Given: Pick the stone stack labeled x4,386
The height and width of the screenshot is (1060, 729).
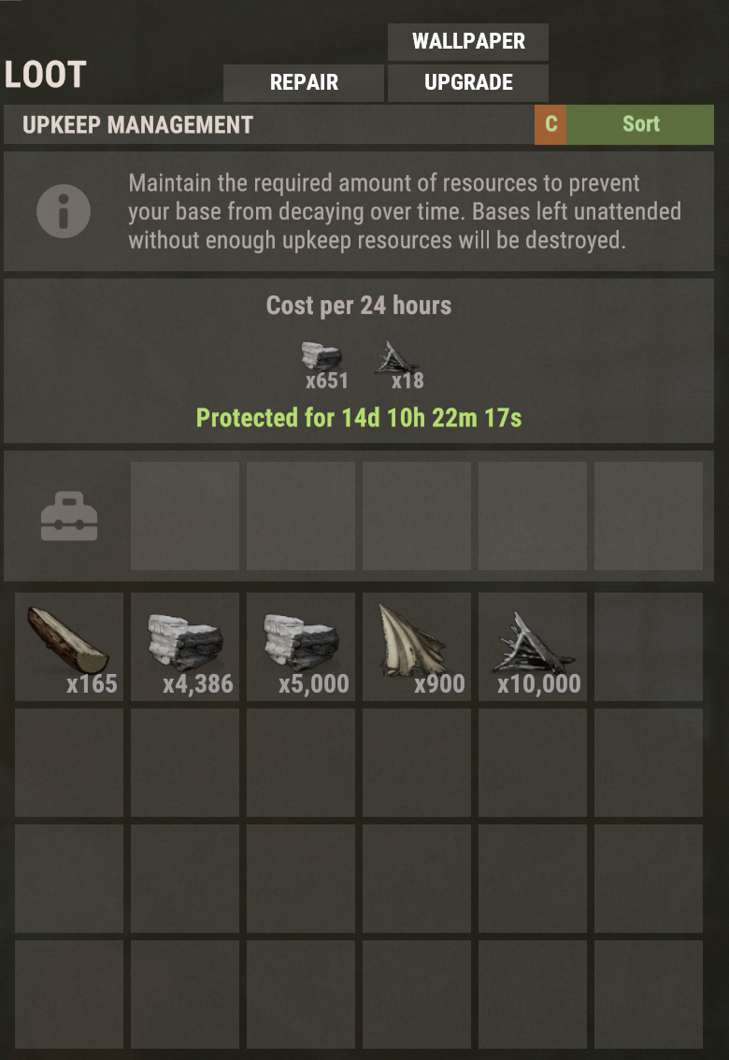Looking at the screenshot, I should click(184, 647).
